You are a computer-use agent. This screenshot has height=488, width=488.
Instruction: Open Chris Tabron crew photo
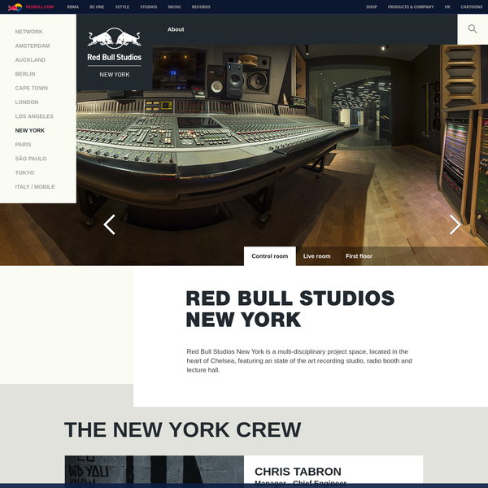point(155,471)
